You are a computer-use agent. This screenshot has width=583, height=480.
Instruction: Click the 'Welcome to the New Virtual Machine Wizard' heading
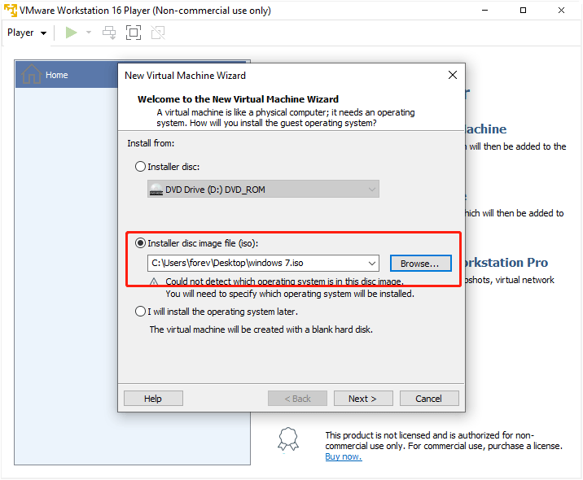point(238,99)
